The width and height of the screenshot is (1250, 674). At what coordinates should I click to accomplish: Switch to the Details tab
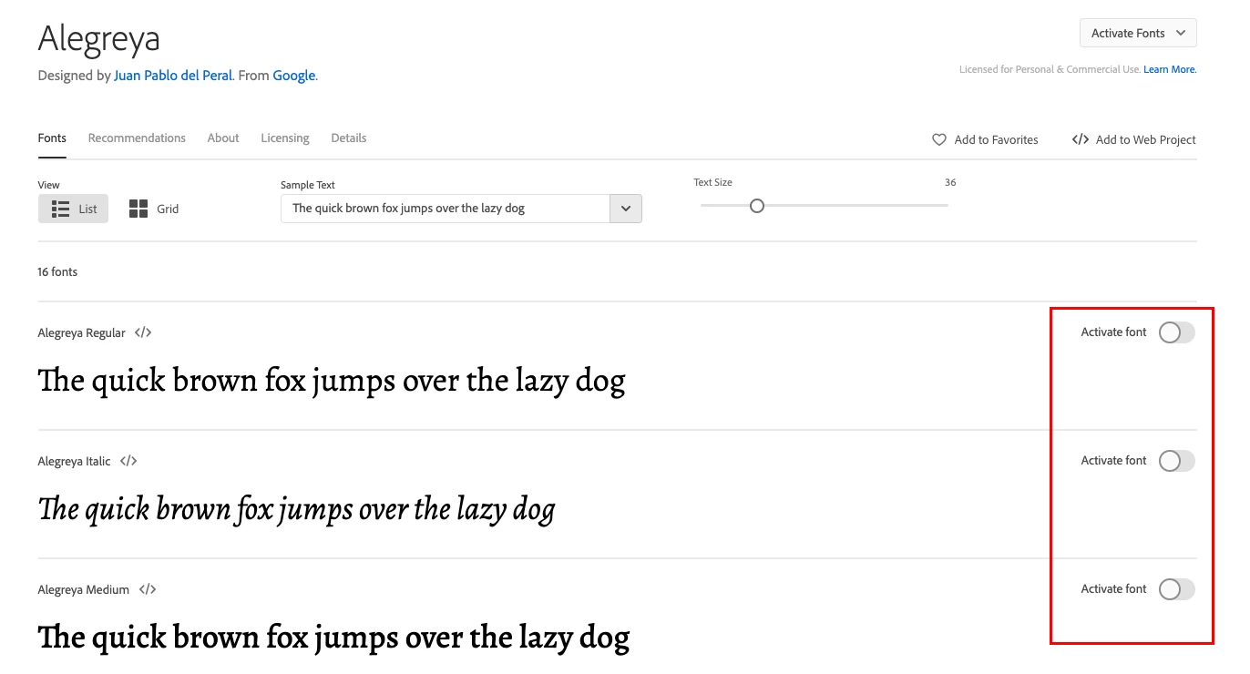(349, 138)
